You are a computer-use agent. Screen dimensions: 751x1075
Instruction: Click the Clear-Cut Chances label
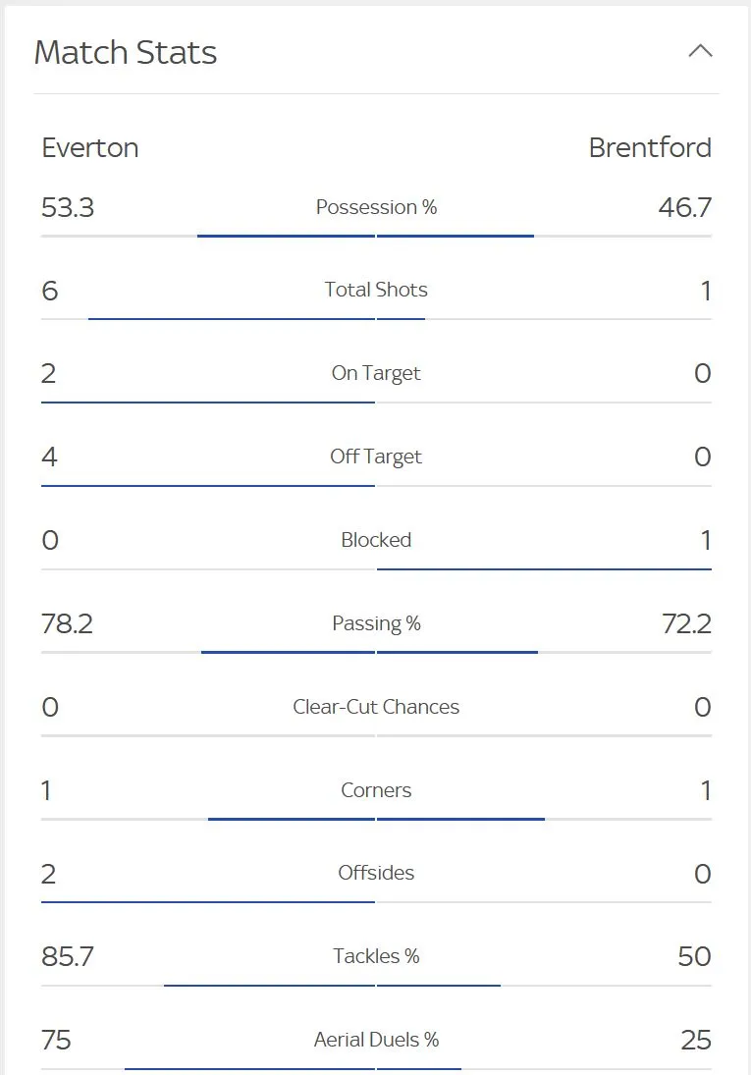[x=376, y=707]
